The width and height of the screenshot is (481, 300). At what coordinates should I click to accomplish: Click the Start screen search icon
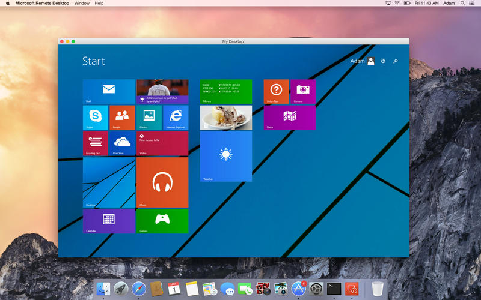click(396, 61)
